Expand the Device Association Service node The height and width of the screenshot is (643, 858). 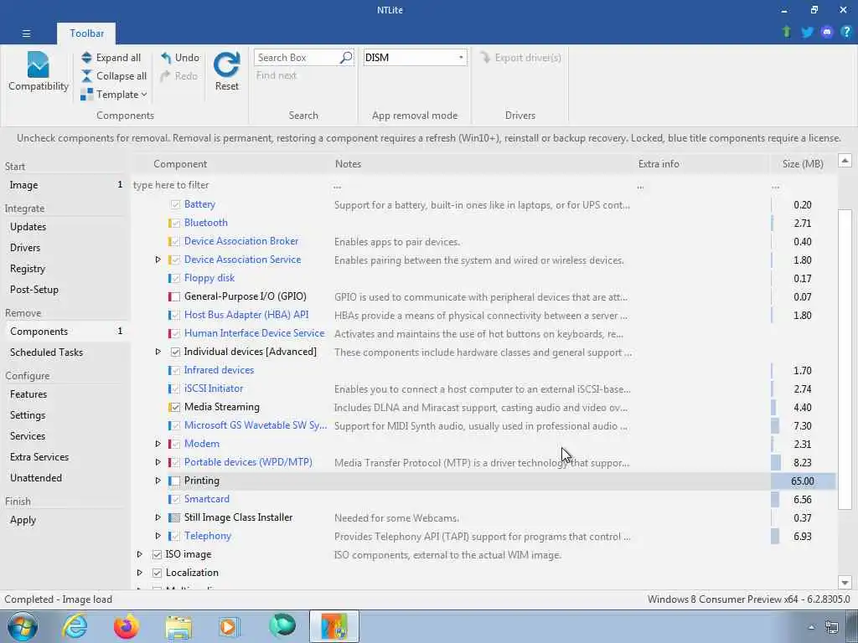(158, 260)
